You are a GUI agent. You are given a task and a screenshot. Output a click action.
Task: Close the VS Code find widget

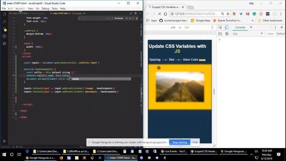point(137,18)
